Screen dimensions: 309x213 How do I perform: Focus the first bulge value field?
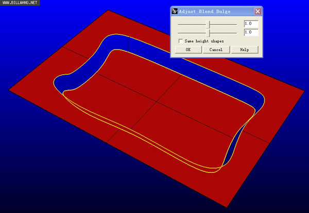pos(251,24)
